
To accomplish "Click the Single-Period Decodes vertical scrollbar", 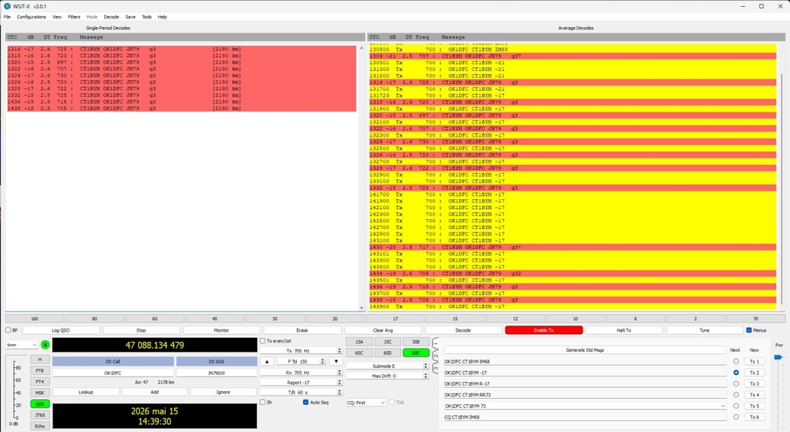I will click(x=361, y=177).
